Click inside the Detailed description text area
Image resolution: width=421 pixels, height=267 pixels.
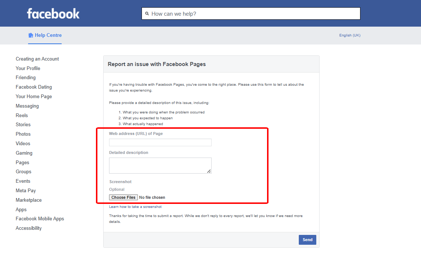click(x=160, y=165)
